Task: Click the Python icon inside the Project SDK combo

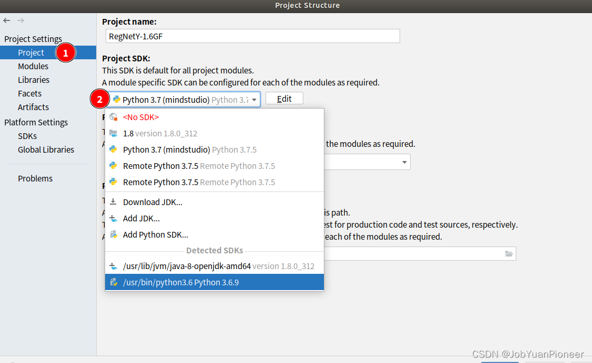Action: coord(116,98)
